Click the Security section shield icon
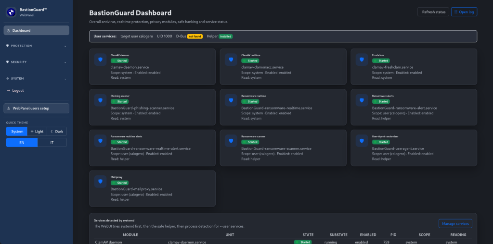This screenshot has width=493, height=244. coord(8,62)
